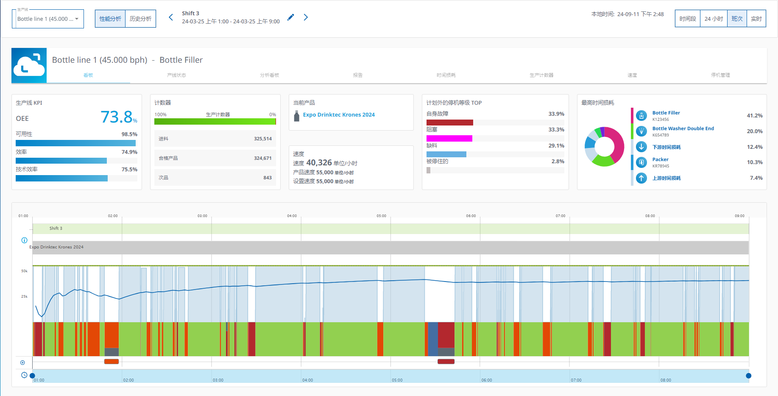778x396 pixels.
Task: Switch to 历史分析 analysis mode
Action: click(140, 19)
